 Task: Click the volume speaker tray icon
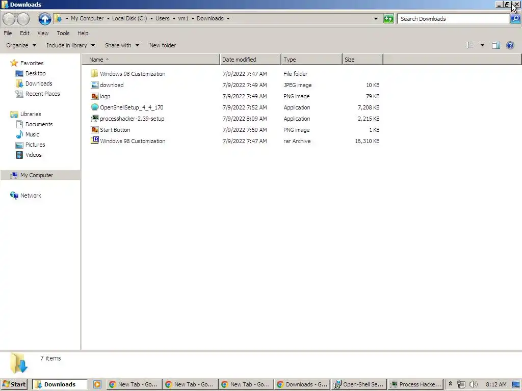pos(473,384)
